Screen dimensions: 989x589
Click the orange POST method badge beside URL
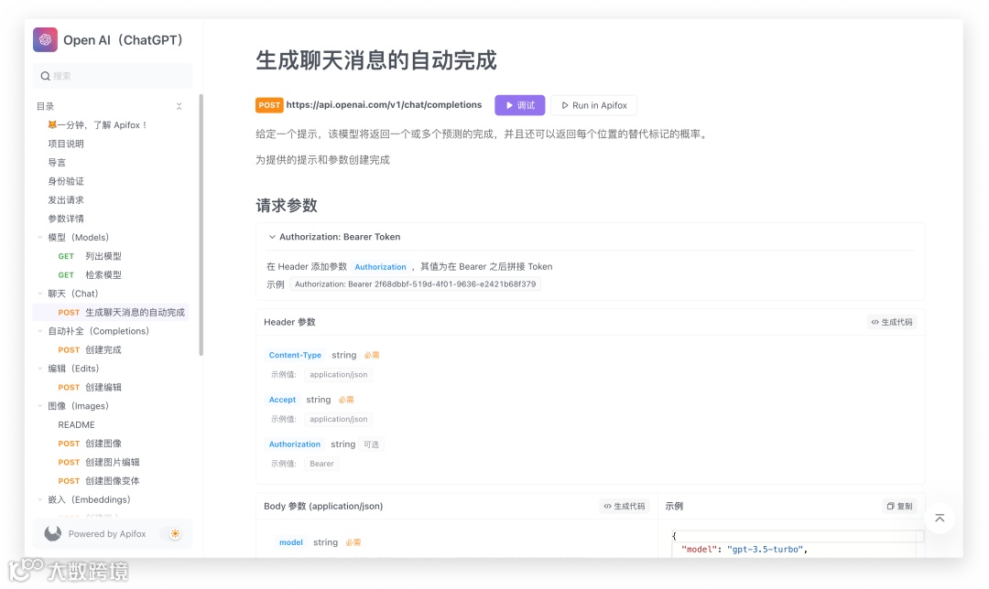click(269, 105)
